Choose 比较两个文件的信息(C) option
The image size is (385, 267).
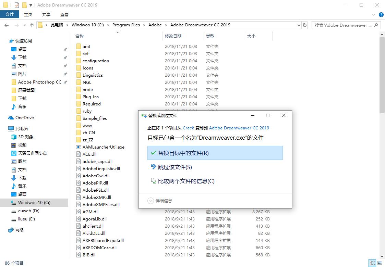[215, 181]
